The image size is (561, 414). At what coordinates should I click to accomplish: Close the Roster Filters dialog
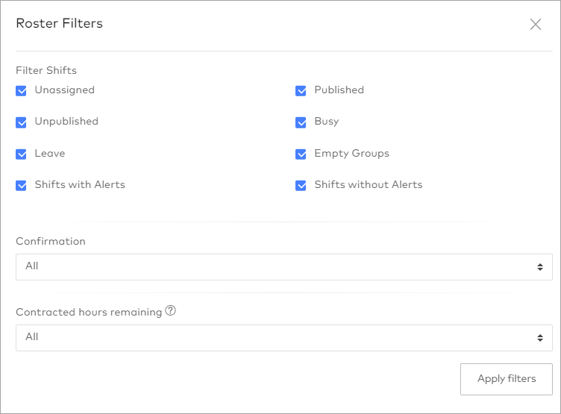(x=535, y=24)
